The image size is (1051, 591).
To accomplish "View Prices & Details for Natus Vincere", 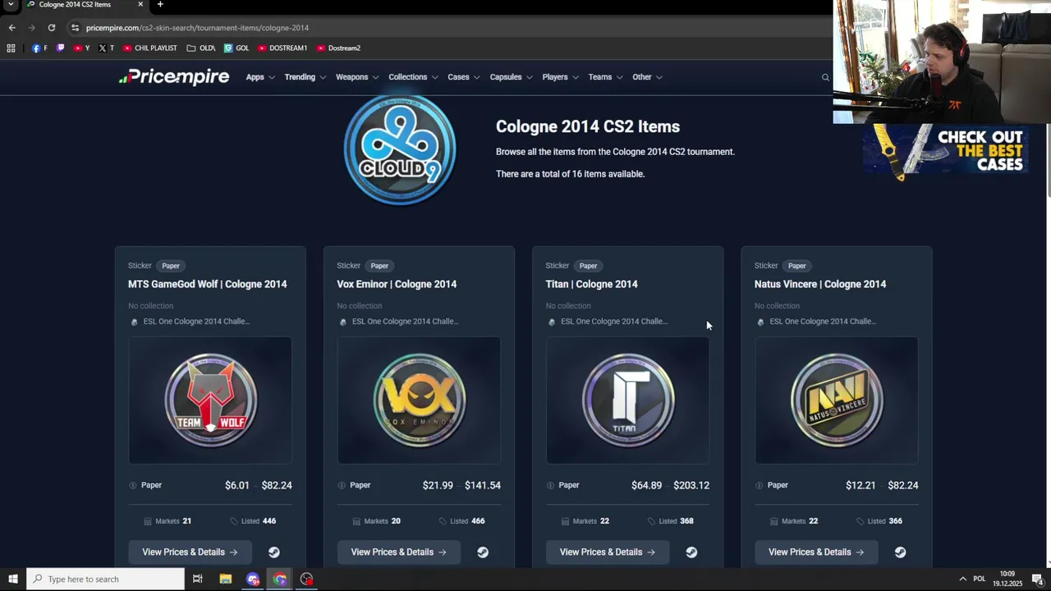I will tap(816, 552).
